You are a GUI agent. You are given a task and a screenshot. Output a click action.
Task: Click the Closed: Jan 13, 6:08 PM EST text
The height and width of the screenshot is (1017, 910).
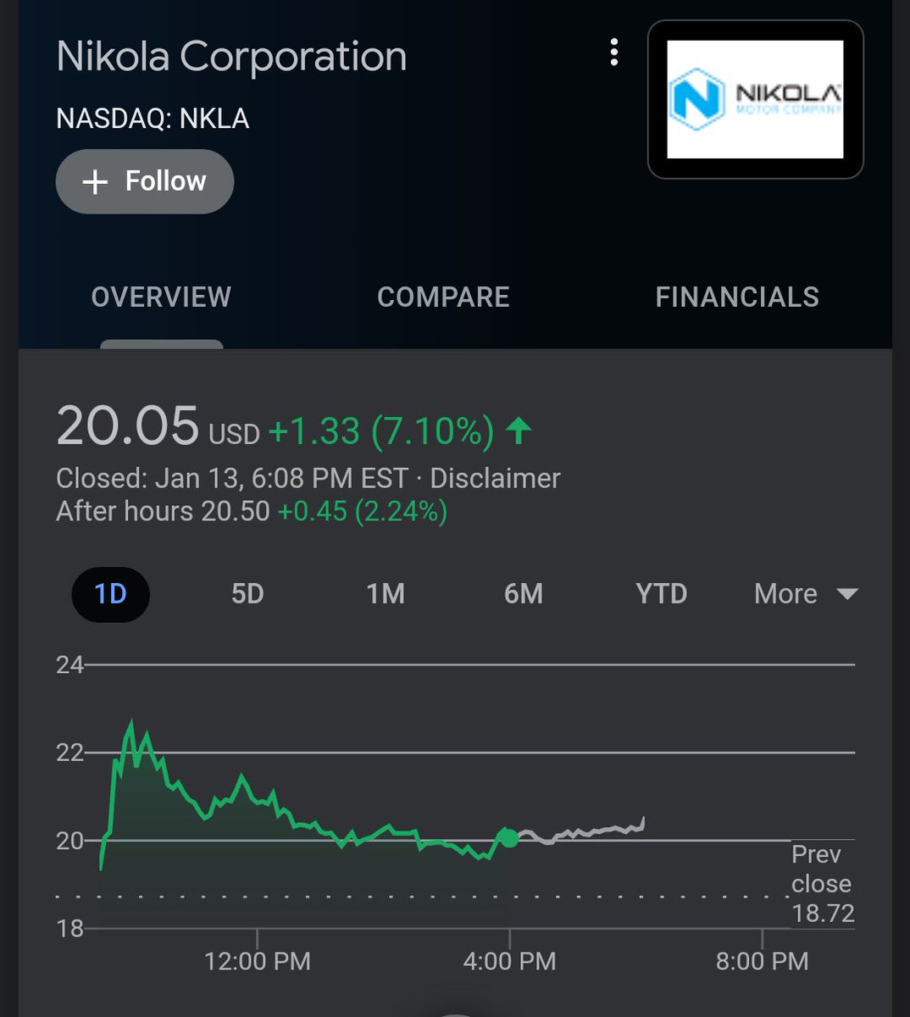coord(232,478)
